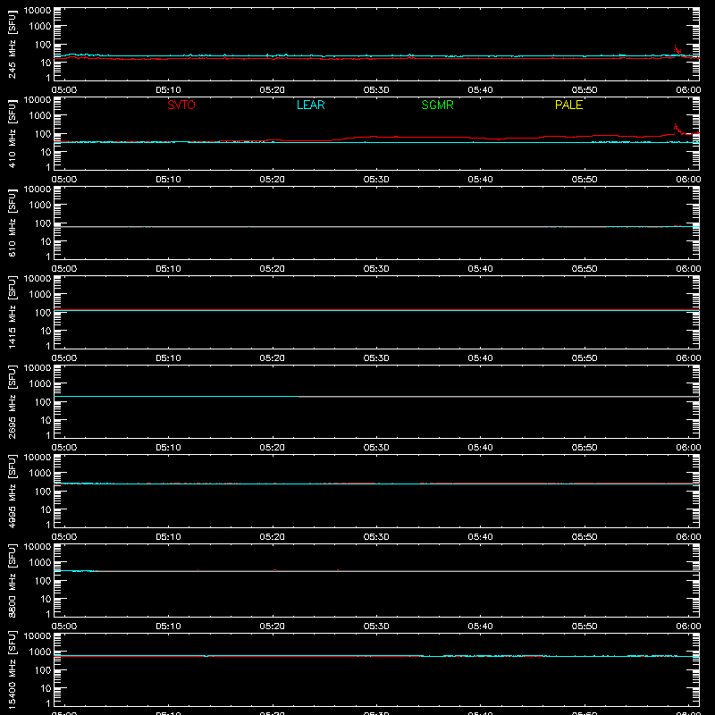Select the '8800 MHz [SFU]' axis title
The image size is (715, 715).
(12, 580)
